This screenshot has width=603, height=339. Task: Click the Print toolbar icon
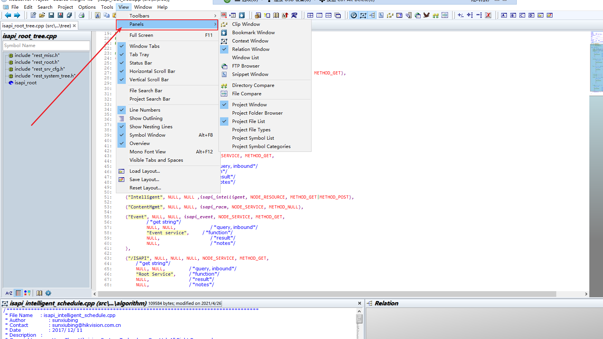[x=81, y=15]
